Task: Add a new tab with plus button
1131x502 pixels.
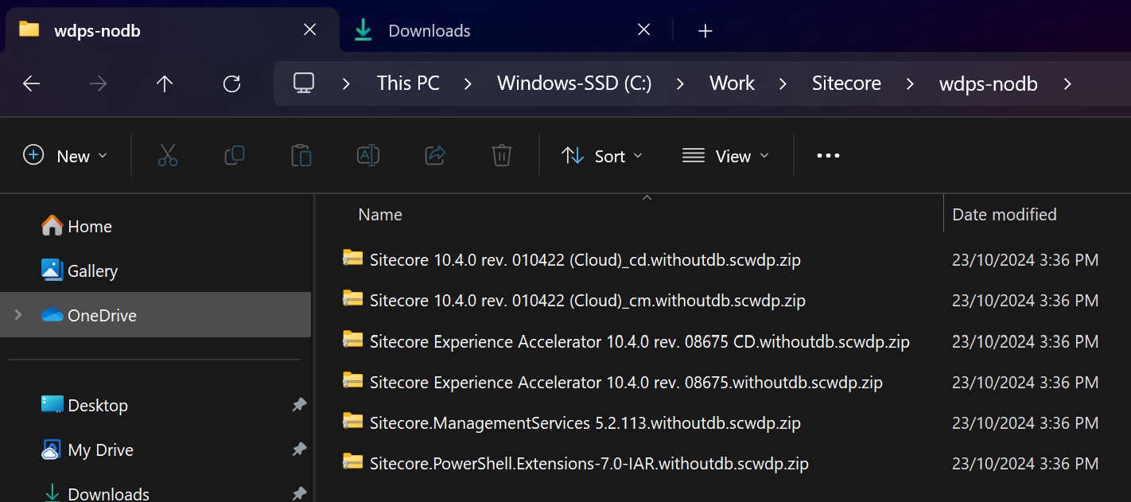Action: click(x=705, y=31)
